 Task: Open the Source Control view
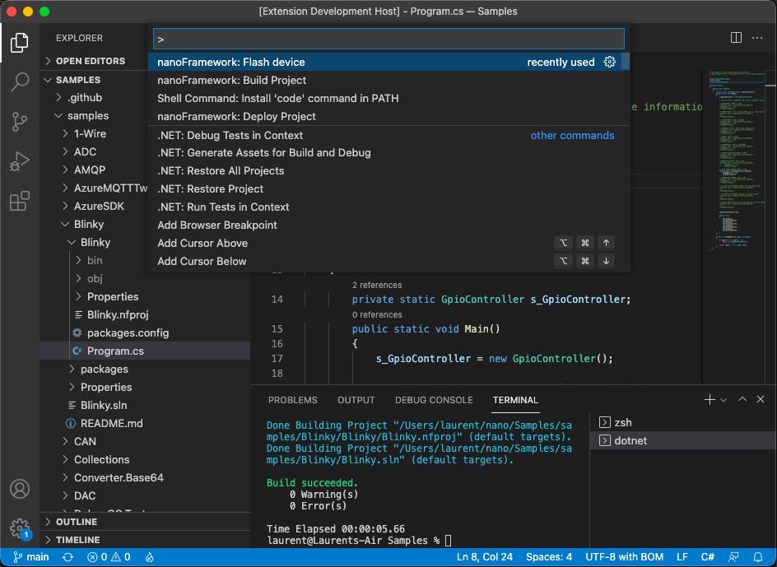[19, 122]
